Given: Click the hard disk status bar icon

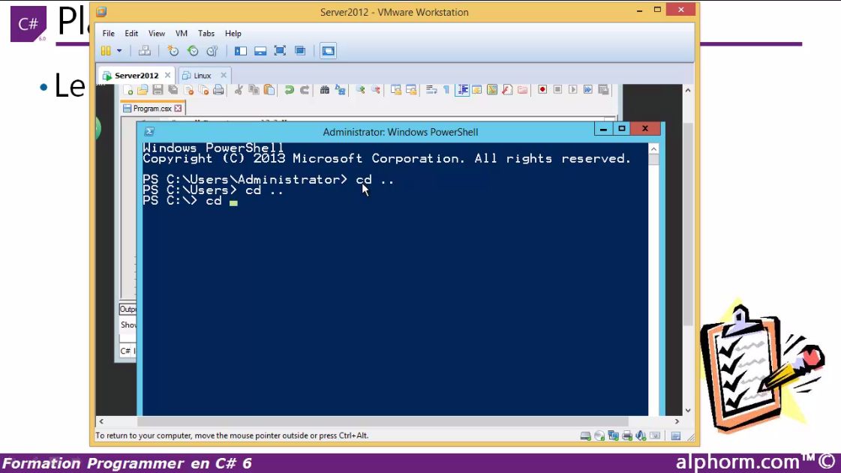Looking at the screenshot, I should point(586,436).
